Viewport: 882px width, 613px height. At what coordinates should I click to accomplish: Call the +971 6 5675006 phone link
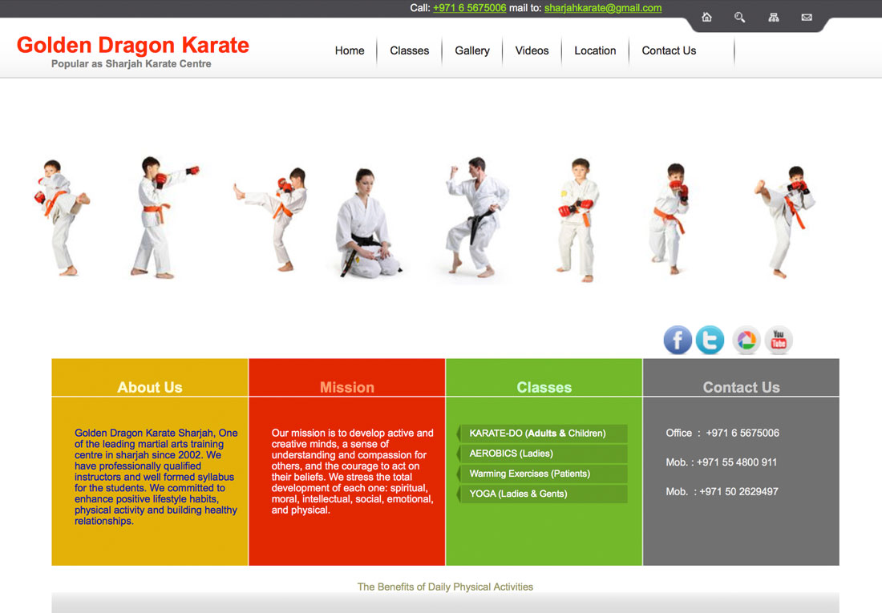[469, 8]
